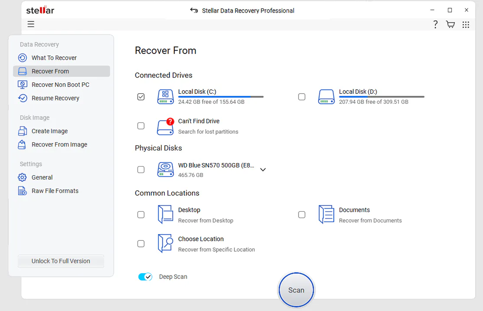483x311 pixels.
Task: Check the Local Disk (D:) checkbox
Action: (302, 97)
